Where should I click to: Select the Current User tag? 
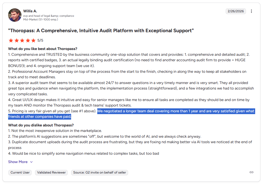(20, 172)
